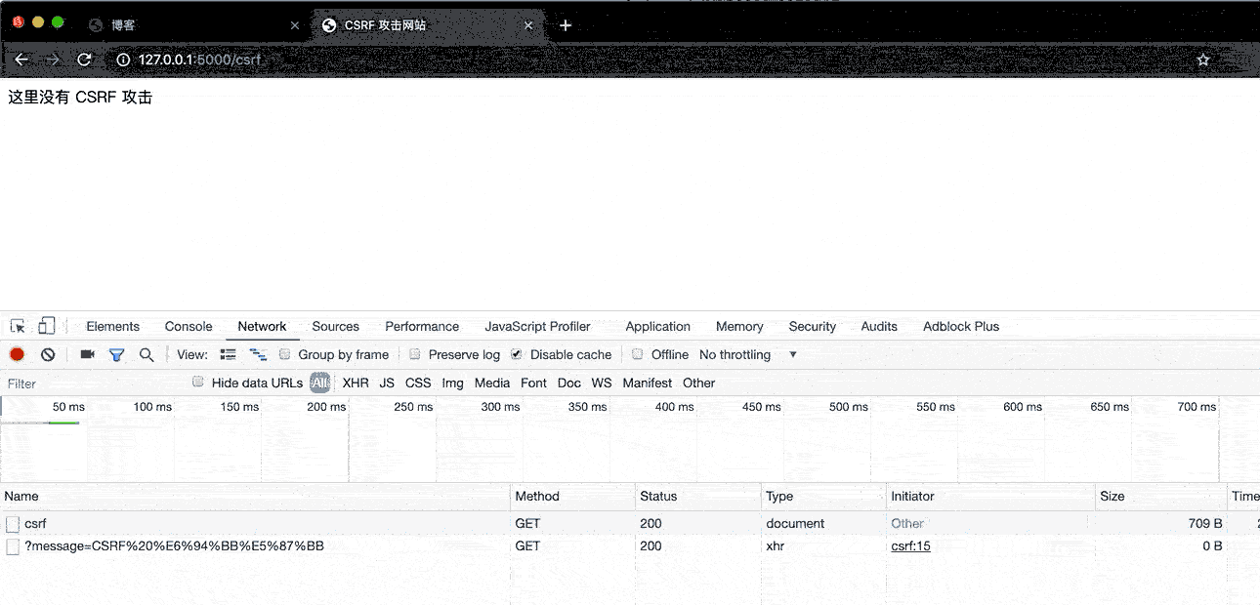Screen dimensions: 1260x605
Task: Use large request rows view icon
Action: coord(228,354)
